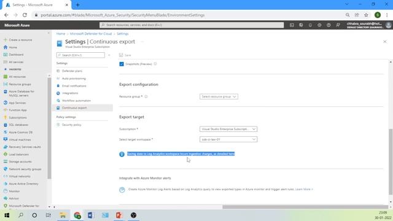This screenshot has width=393, height=221.
Task: Bookmark this page with the star icon
Action: (x=366, y=15)
